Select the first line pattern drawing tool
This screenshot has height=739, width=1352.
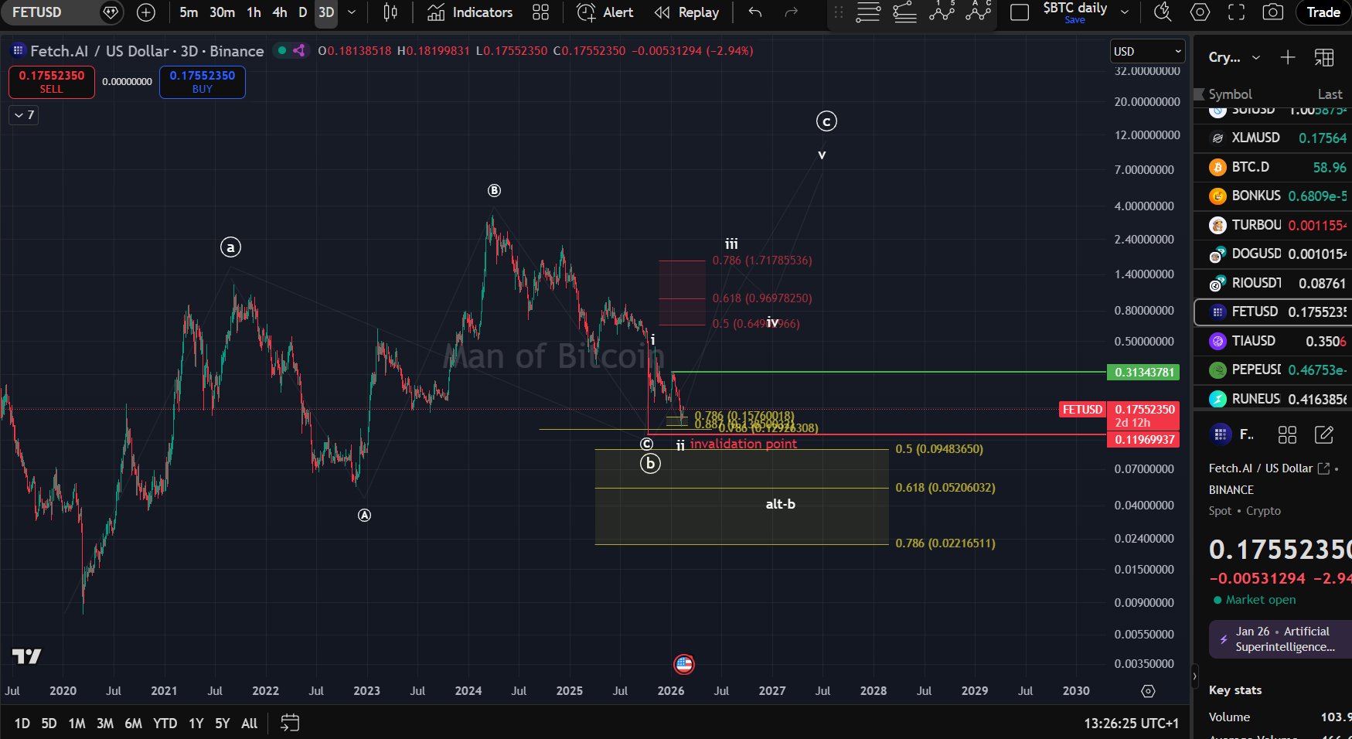click(x=868, y=12)
